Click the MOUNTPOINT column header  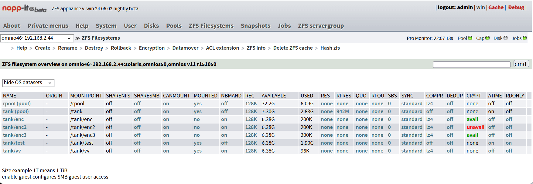pos(86,96)
